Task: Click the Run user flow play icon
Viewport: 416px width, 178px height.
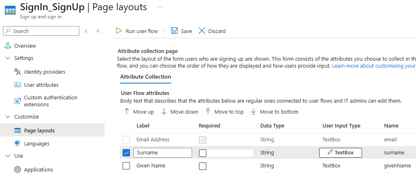Action: 119,31
